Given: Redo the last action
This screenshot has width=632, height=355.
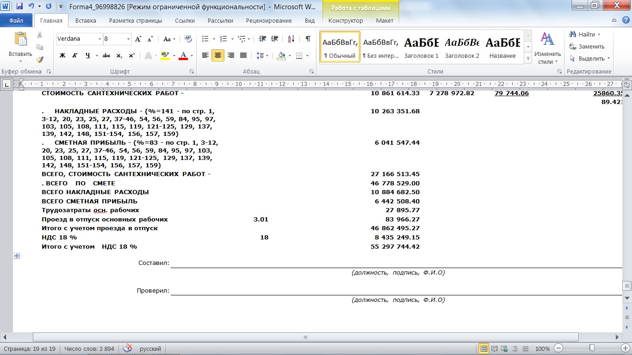Looking at the screenshot, I should [x=50, y=6].
